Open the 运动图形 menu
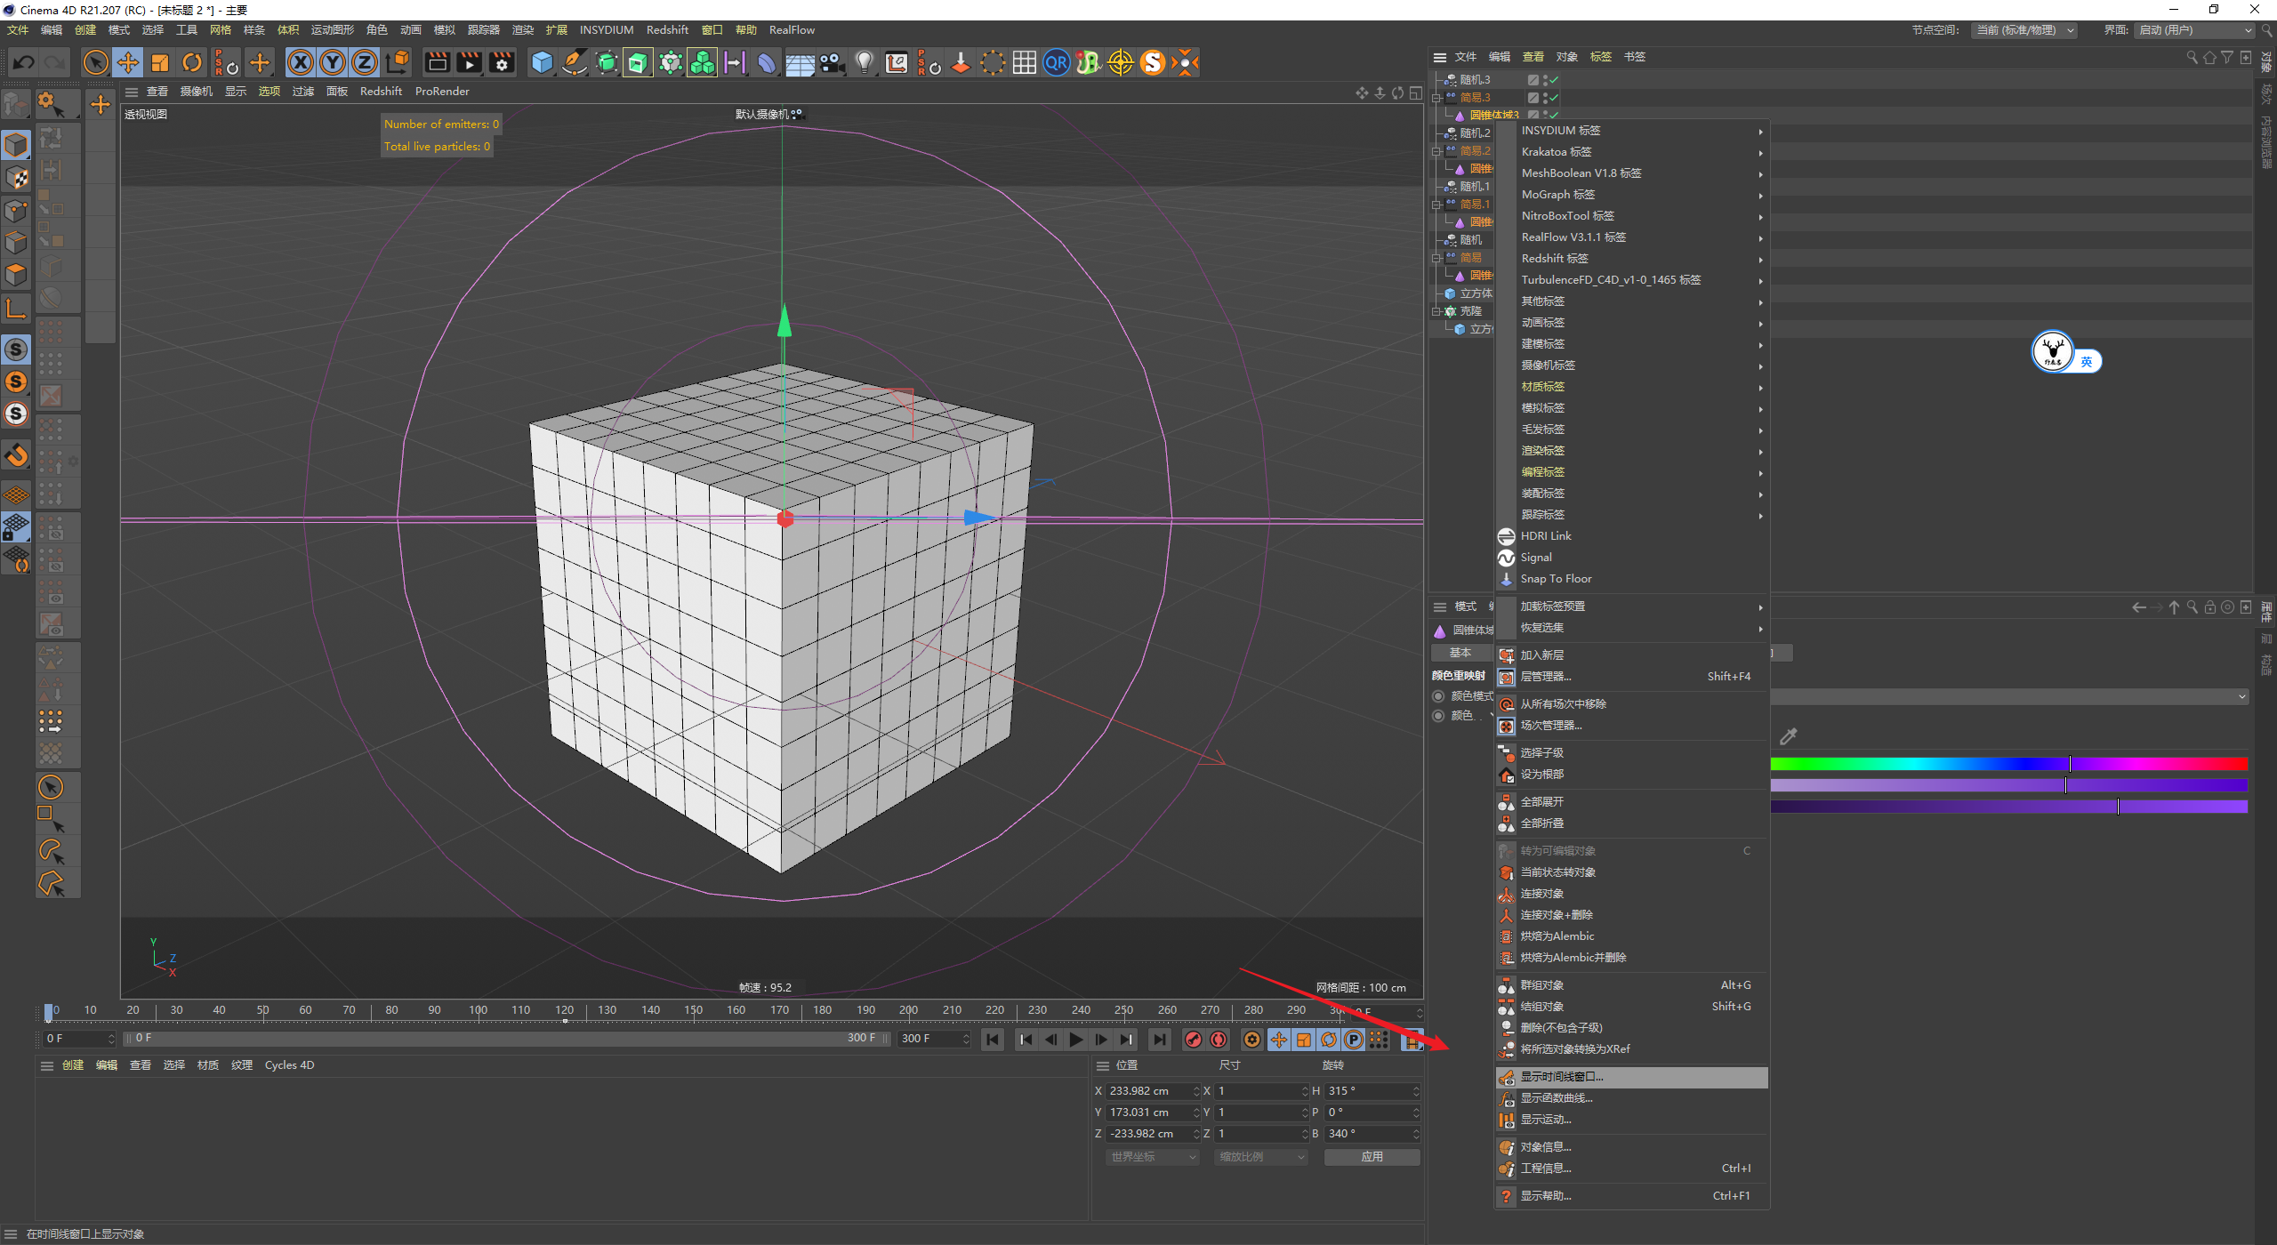This screenshot has height=1245, width=2277. 333,30
